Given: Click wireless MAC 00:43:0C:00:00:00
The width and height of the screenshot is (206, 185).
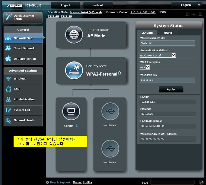Looking at the screenshot, I should pos(153,139).
